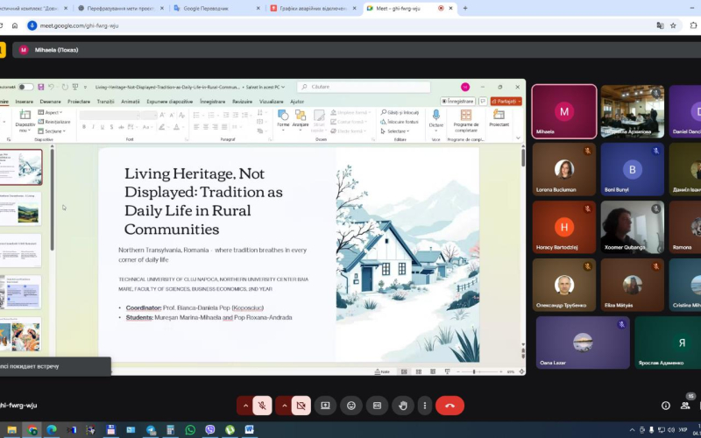This screenshot has width=701, height=438.
Task: Open the participants people panel
Action: [685, 406]
